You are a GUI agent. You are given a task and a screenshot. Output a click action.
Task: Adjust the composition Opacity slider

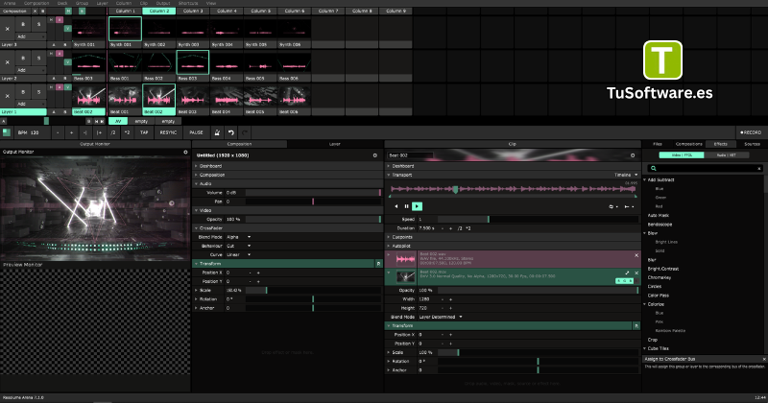coord(313,220)
